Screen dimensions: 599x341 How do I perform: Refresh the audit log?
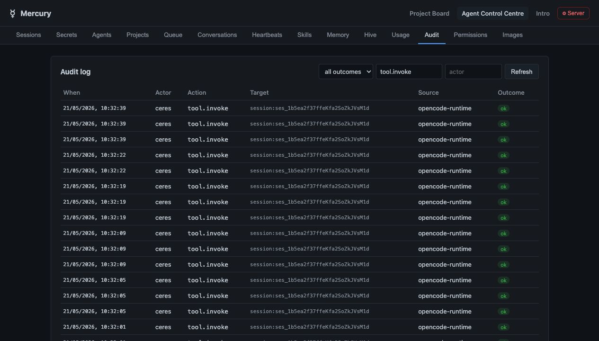pos(522,72)
